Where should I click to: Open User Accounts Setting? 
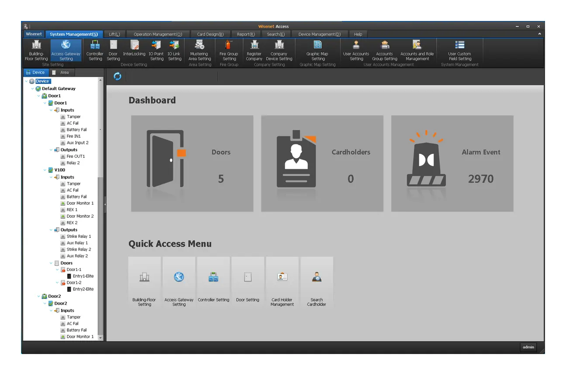click(x=356, y=51)
